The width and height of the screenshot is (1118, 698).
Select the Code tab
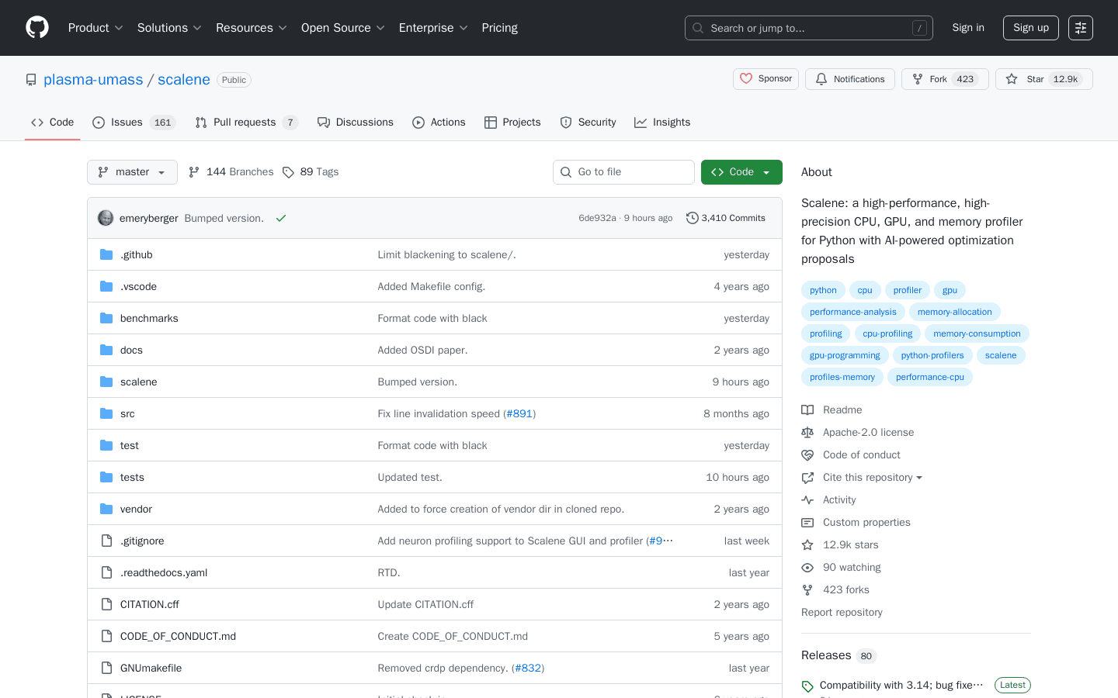pos(53,123)
